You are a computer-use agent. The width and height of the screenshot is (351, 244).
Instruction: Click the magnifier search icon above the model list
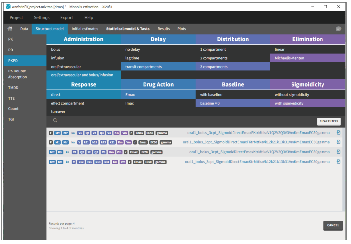[x=55, y=120]
